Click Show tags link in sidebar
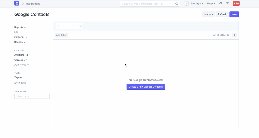This screenshot has width=259, height=138. 20,83
